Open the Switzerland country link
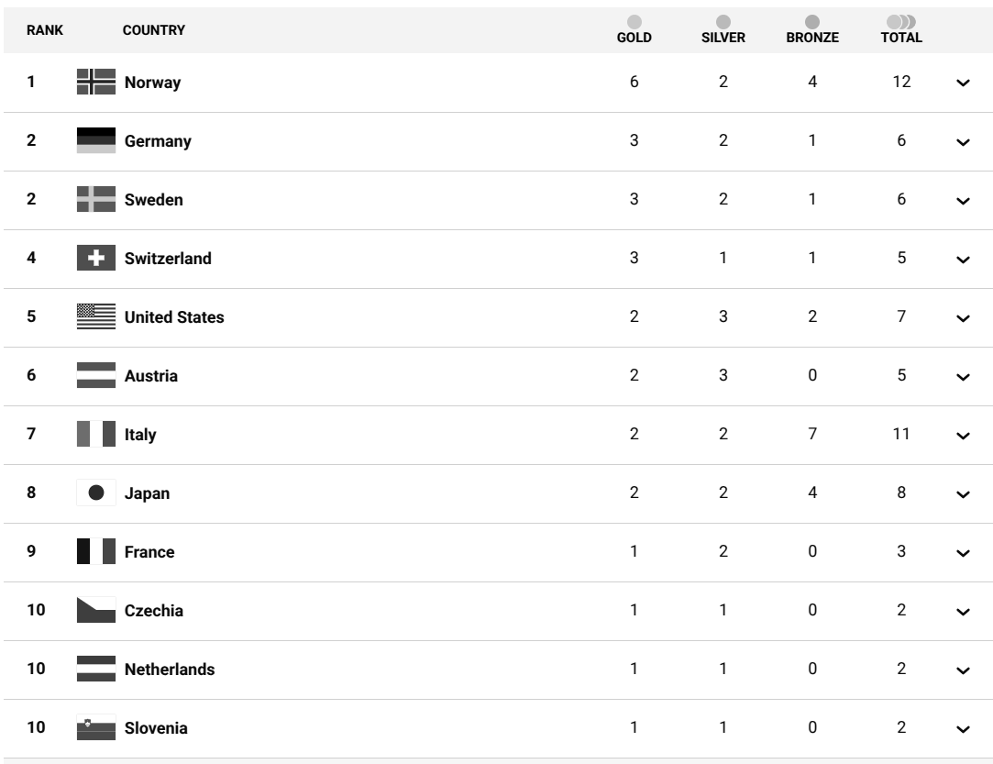This screenshot has width=993, height=764. click(x=168, y=259)
